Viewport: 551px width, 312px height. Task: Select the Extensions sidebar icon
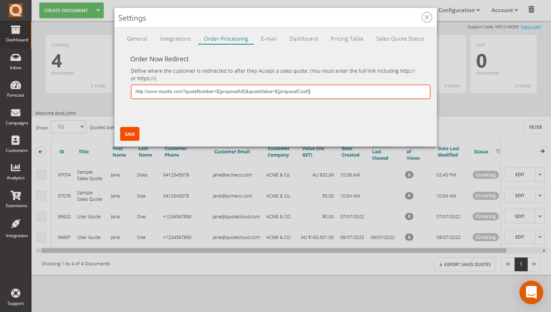pos(15,199)
